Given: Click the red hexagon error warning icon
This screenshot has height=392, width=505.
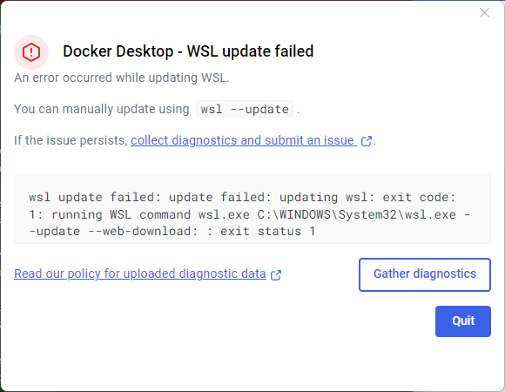Looking at the screenshot, I should (31, 52).
